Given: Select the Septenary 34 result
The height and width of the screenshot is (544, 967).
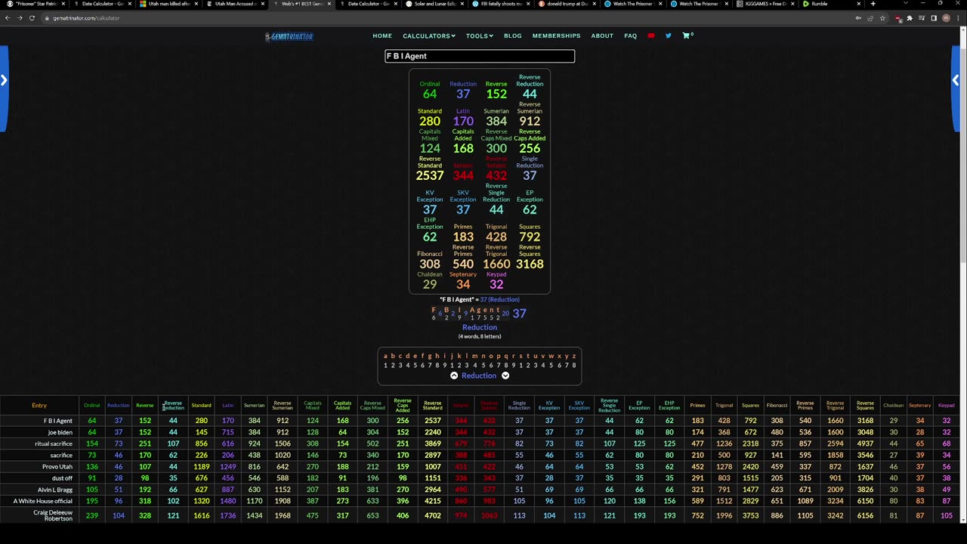Looking at the screenshot, I should (x=463, y=281).
